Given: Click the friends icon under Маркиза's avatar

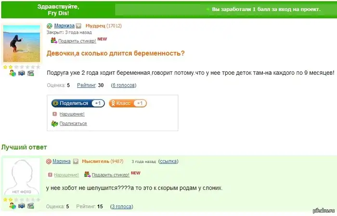Looking at the screenshot, I should pyautogui.click(x=13, y=73).
